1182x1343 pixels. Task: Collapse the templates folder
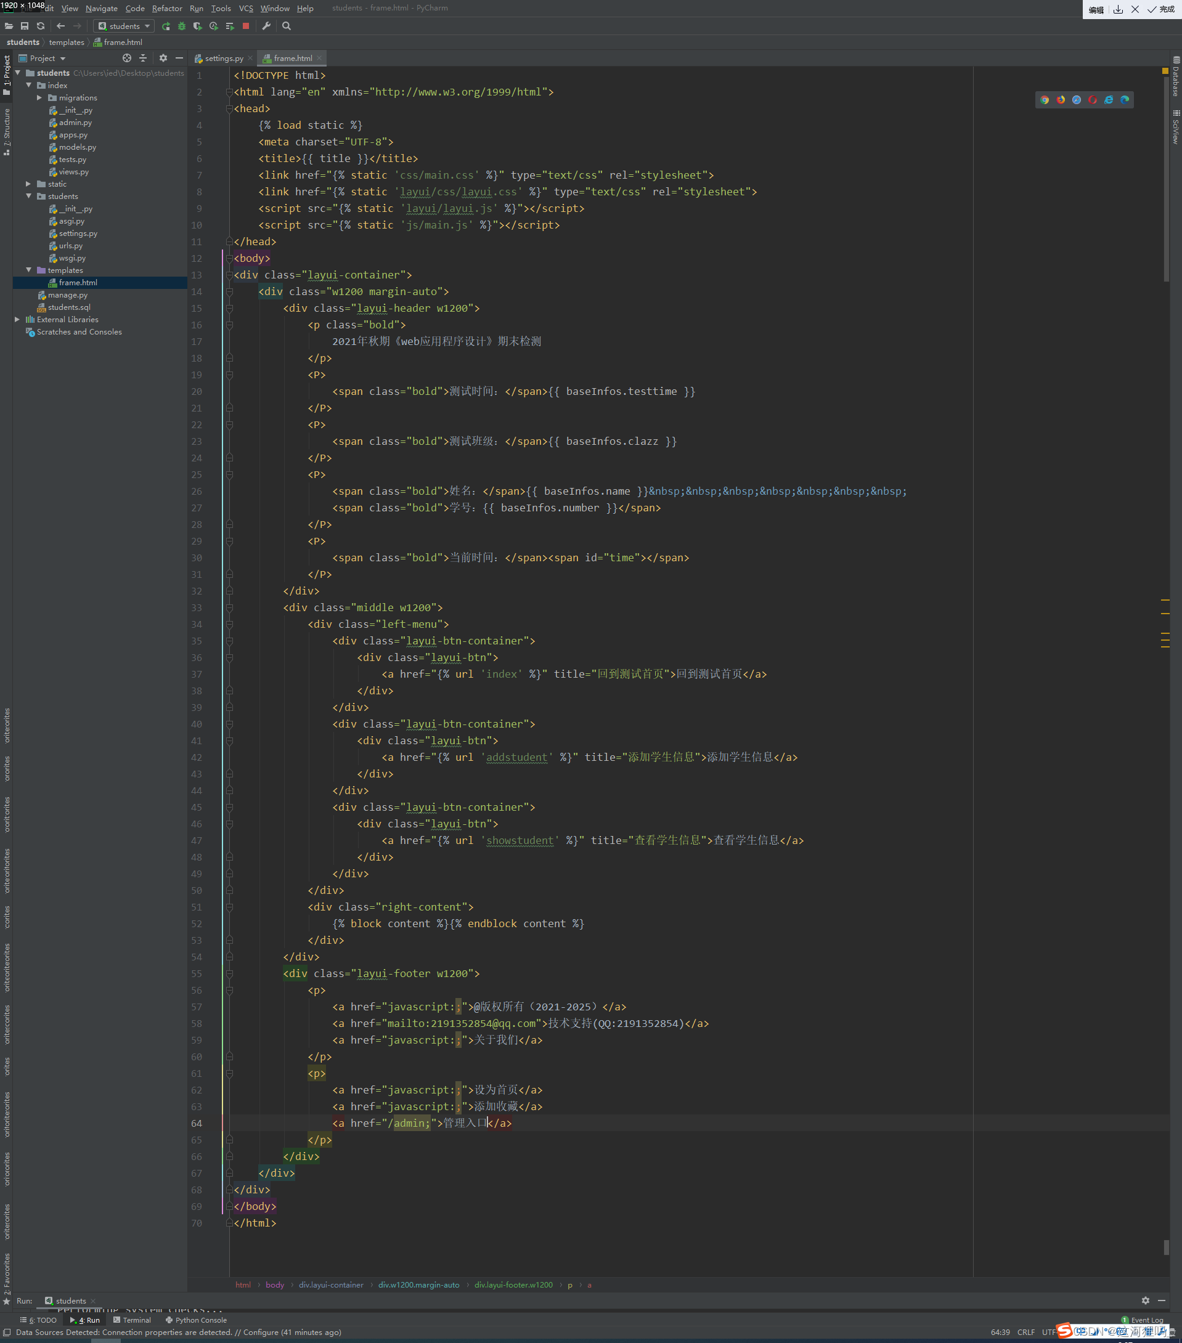coord(29,270)
